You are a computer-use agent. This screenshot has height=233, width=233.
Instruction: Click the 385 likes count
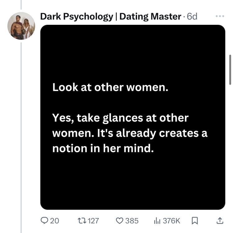pos(132,221)
